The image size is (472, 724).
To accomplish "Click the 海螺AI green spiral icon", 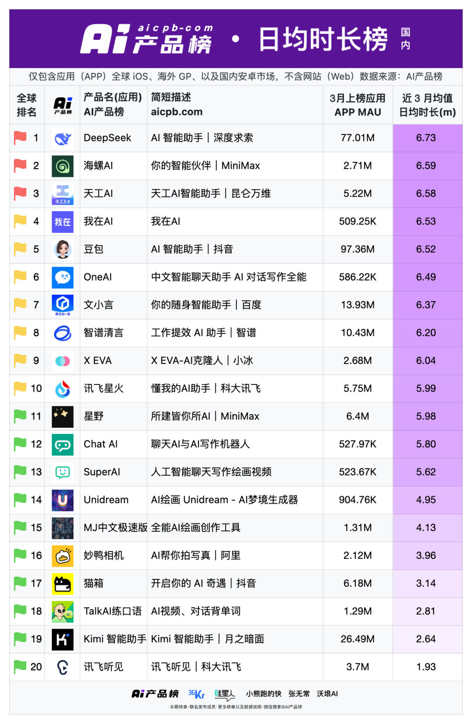I will point(62,166).
